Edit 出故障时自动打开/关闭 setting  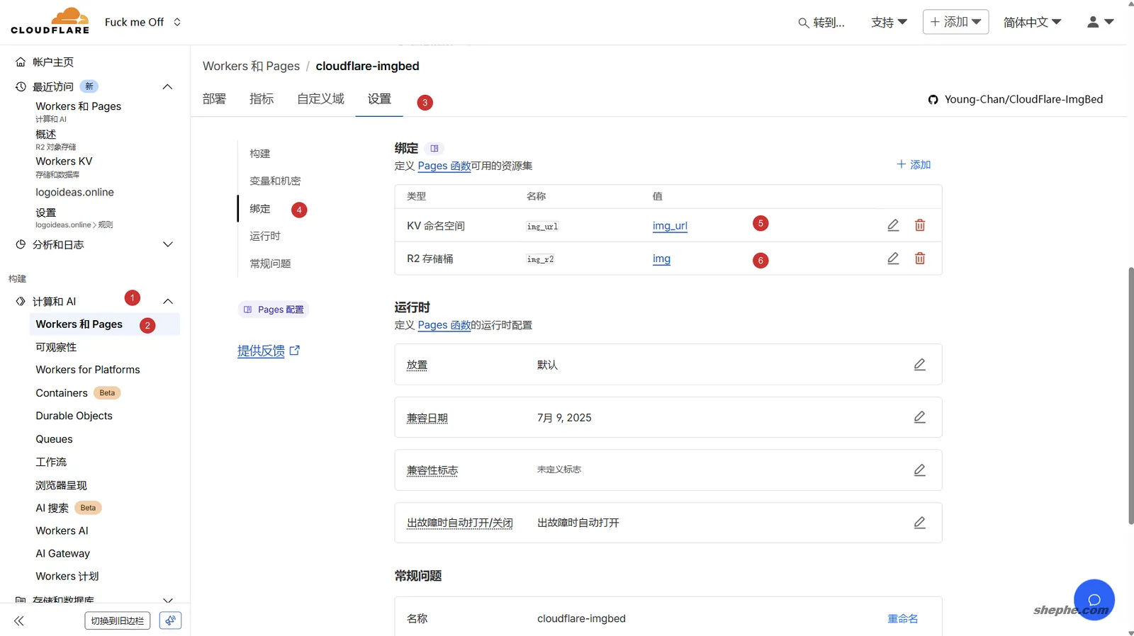click(920, 523)
